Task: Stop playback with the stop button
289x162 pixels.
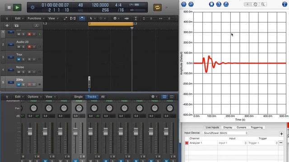Action: click(x=9, y=7)
